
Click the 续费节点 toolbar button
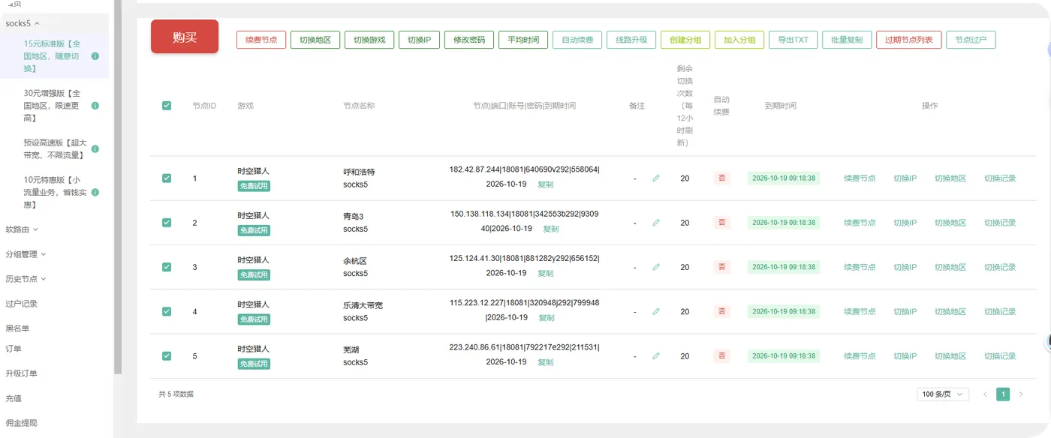(x=261, y=40)
